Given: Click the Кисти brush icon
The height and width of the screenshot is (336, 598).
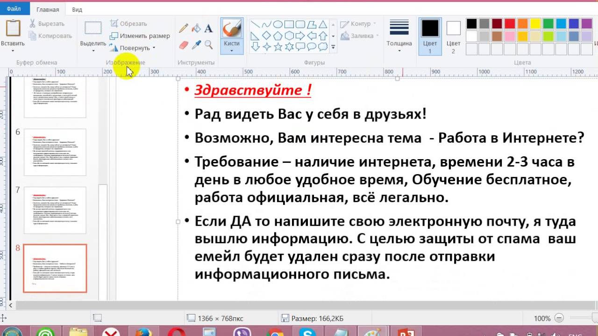Looking at the screenshot, I should click(x=232, y=29).
